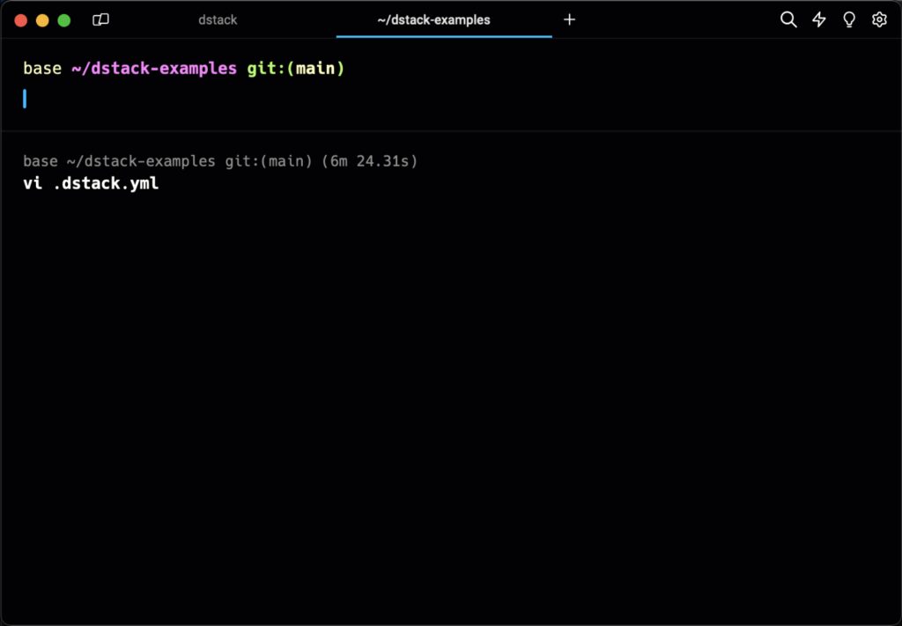Viewport: 902px width, 626px height.
Task: Click the yellow minimize traffic light button
Action: pyautogui.click(x=41, y=18)
